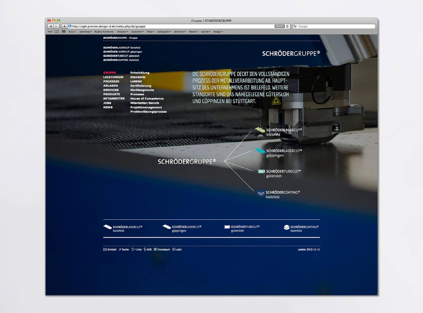Open the Leitbild submenu link
423x313 pixels.
point(136,81)
